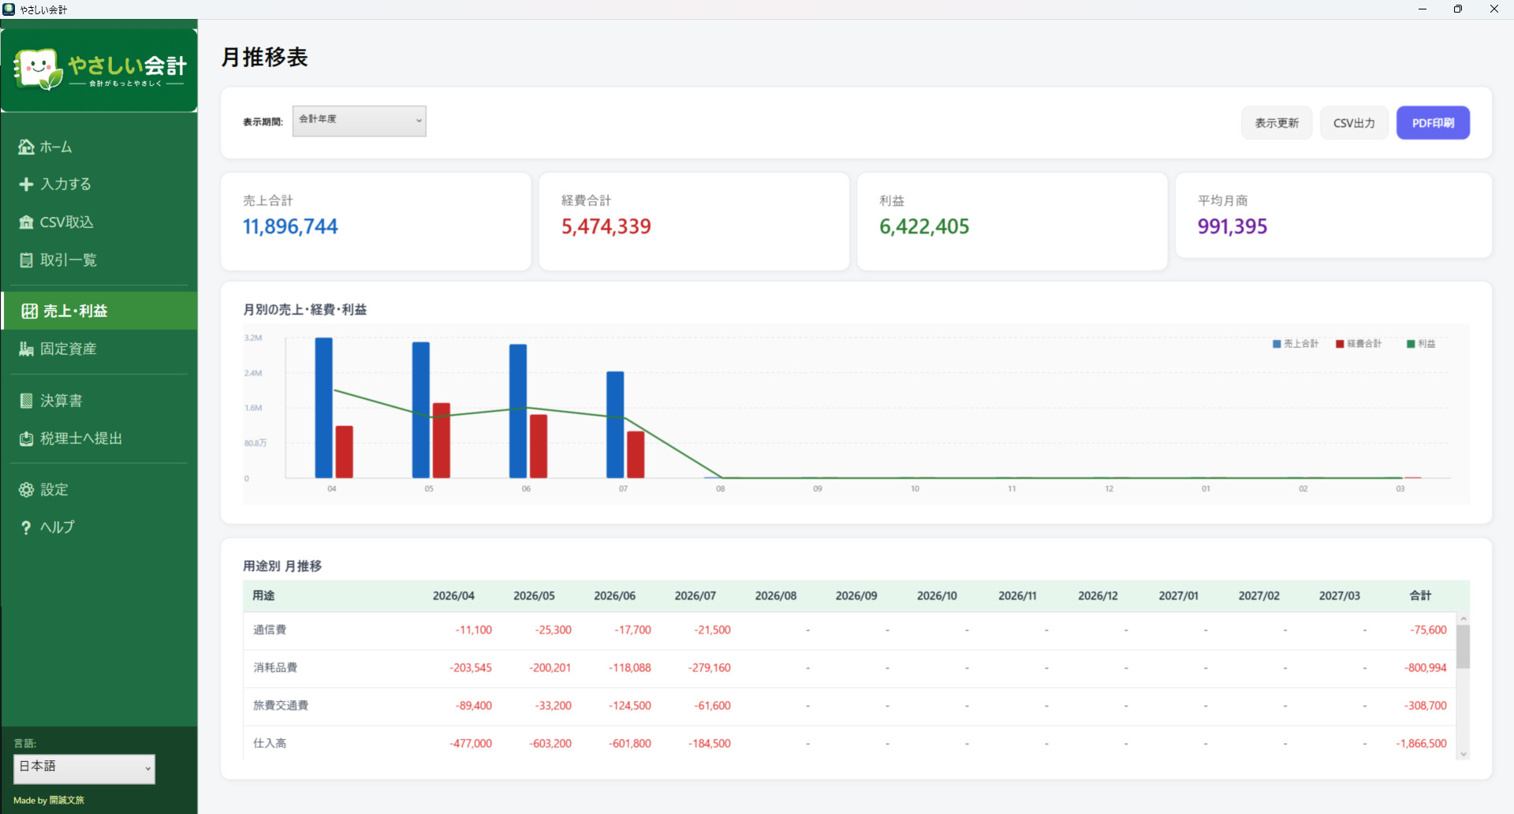This screenshot has height=814, width=1514.
Task: Click the CSV取込 bank icon
Action: (x=26, y=222)
